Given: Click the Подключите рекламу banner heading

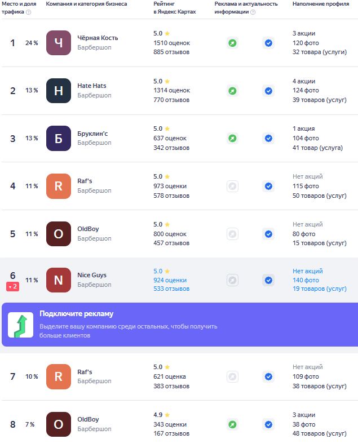Looking at the screenshot, I should [76, 314].
